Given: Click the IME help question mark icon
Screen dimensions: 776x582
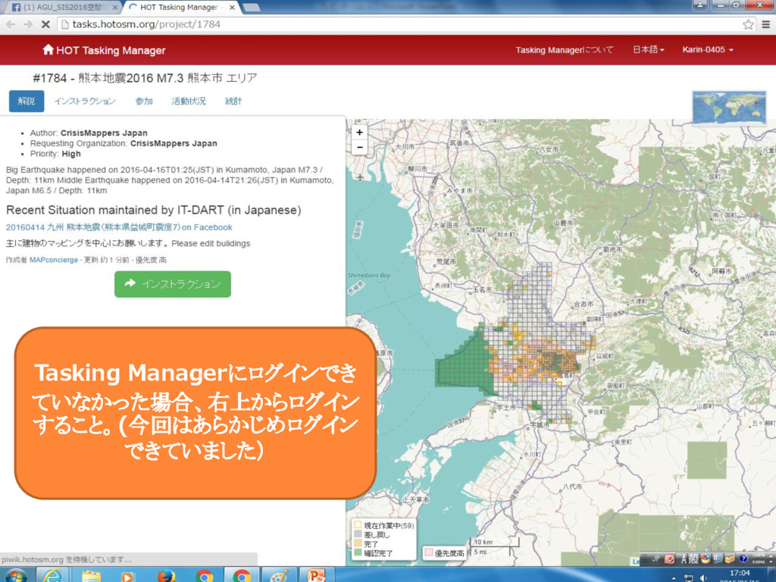Looking at the screenshot, I should (x=743, y=559).
